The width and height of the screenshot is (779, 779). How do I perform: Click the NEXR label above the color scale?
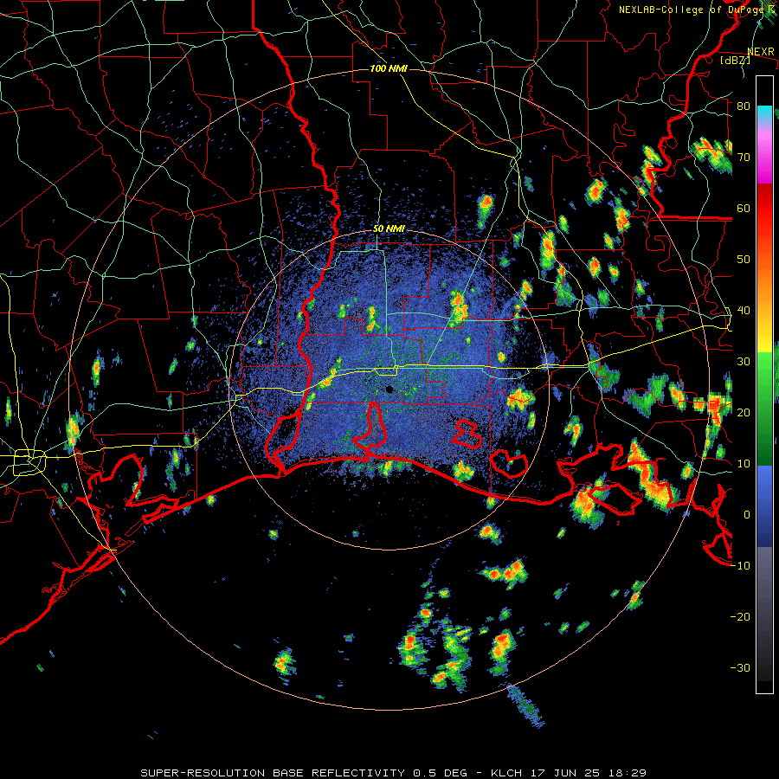pos(761,51)
